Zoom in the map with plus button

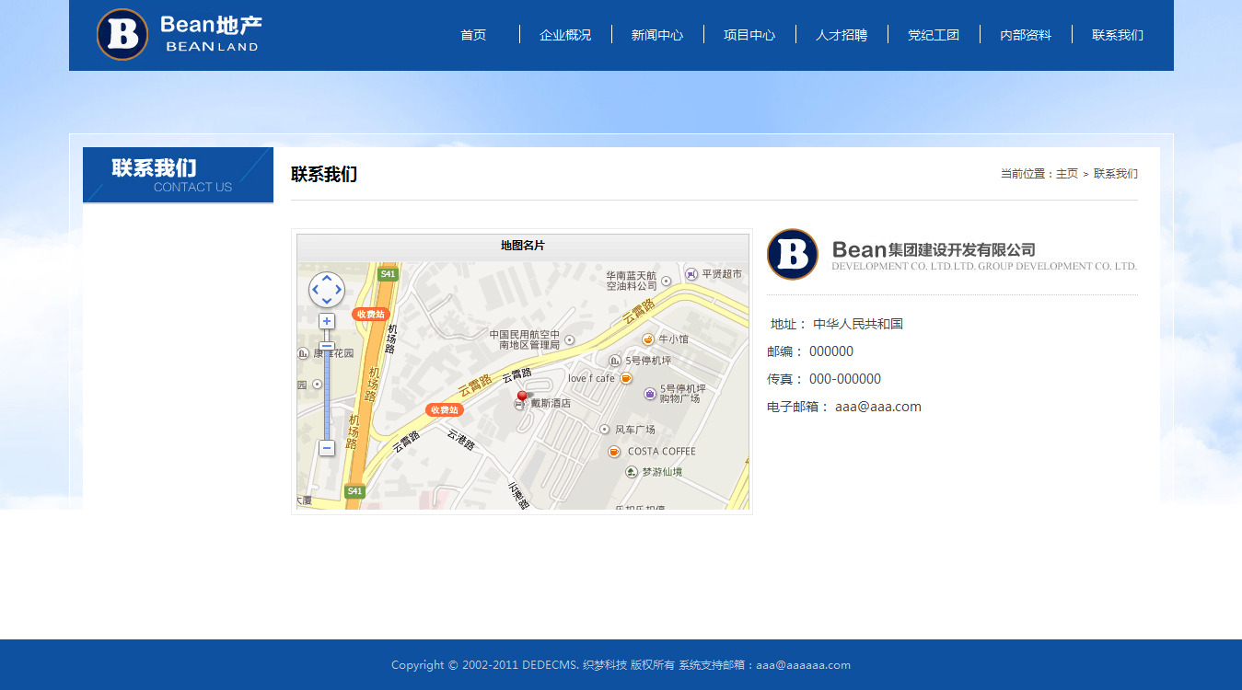coord(327,321)
